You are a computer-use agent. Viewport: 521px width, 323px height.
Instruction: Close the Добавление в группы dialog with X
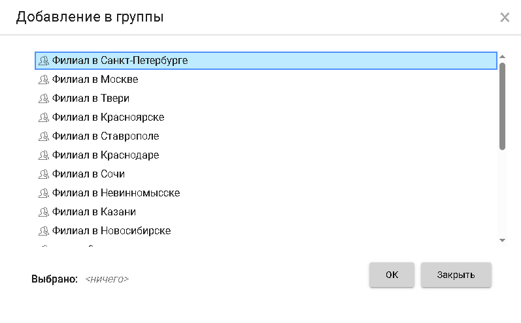[505, 17]
